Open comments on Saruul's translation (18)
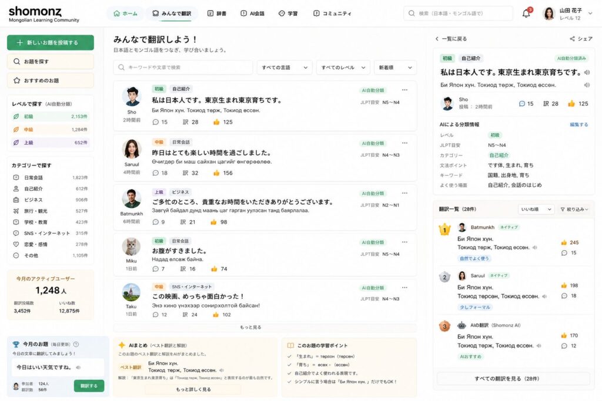 pyautogui.click(x=568, y=296)
